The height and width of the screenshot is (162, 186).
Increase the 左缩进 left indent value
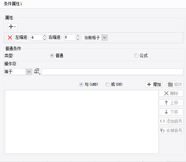45,36
